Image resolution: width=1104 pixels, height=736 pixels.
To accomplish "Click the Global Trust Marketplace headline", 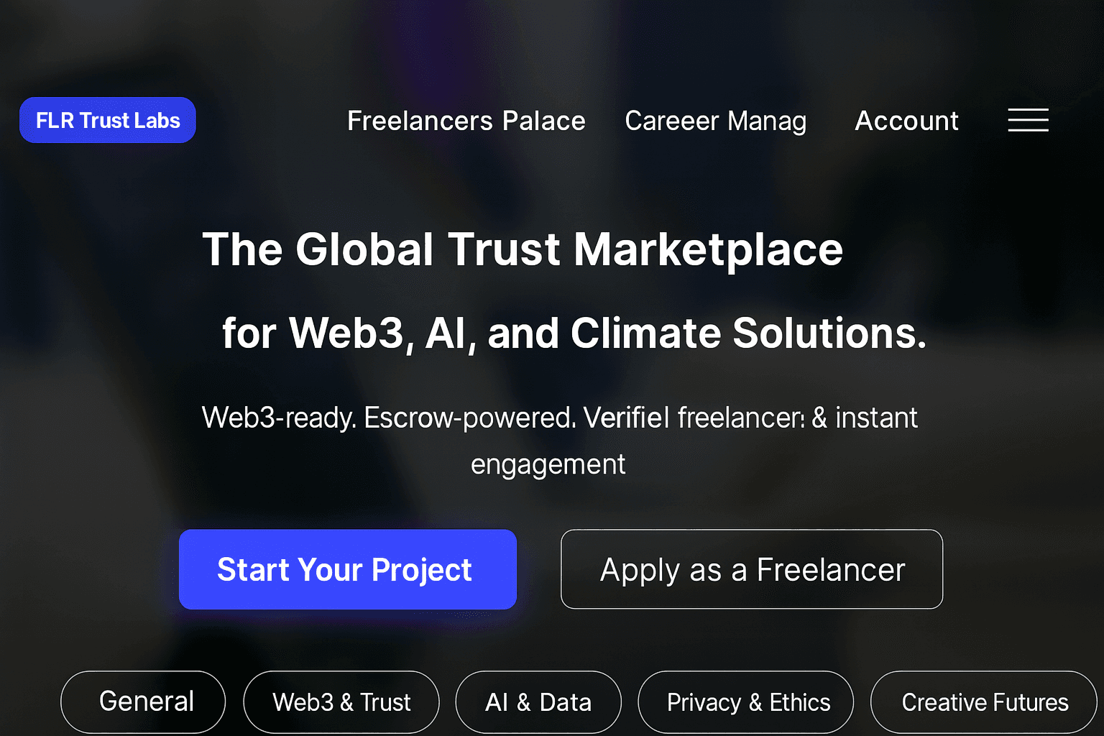I will [x=523, y=249].
